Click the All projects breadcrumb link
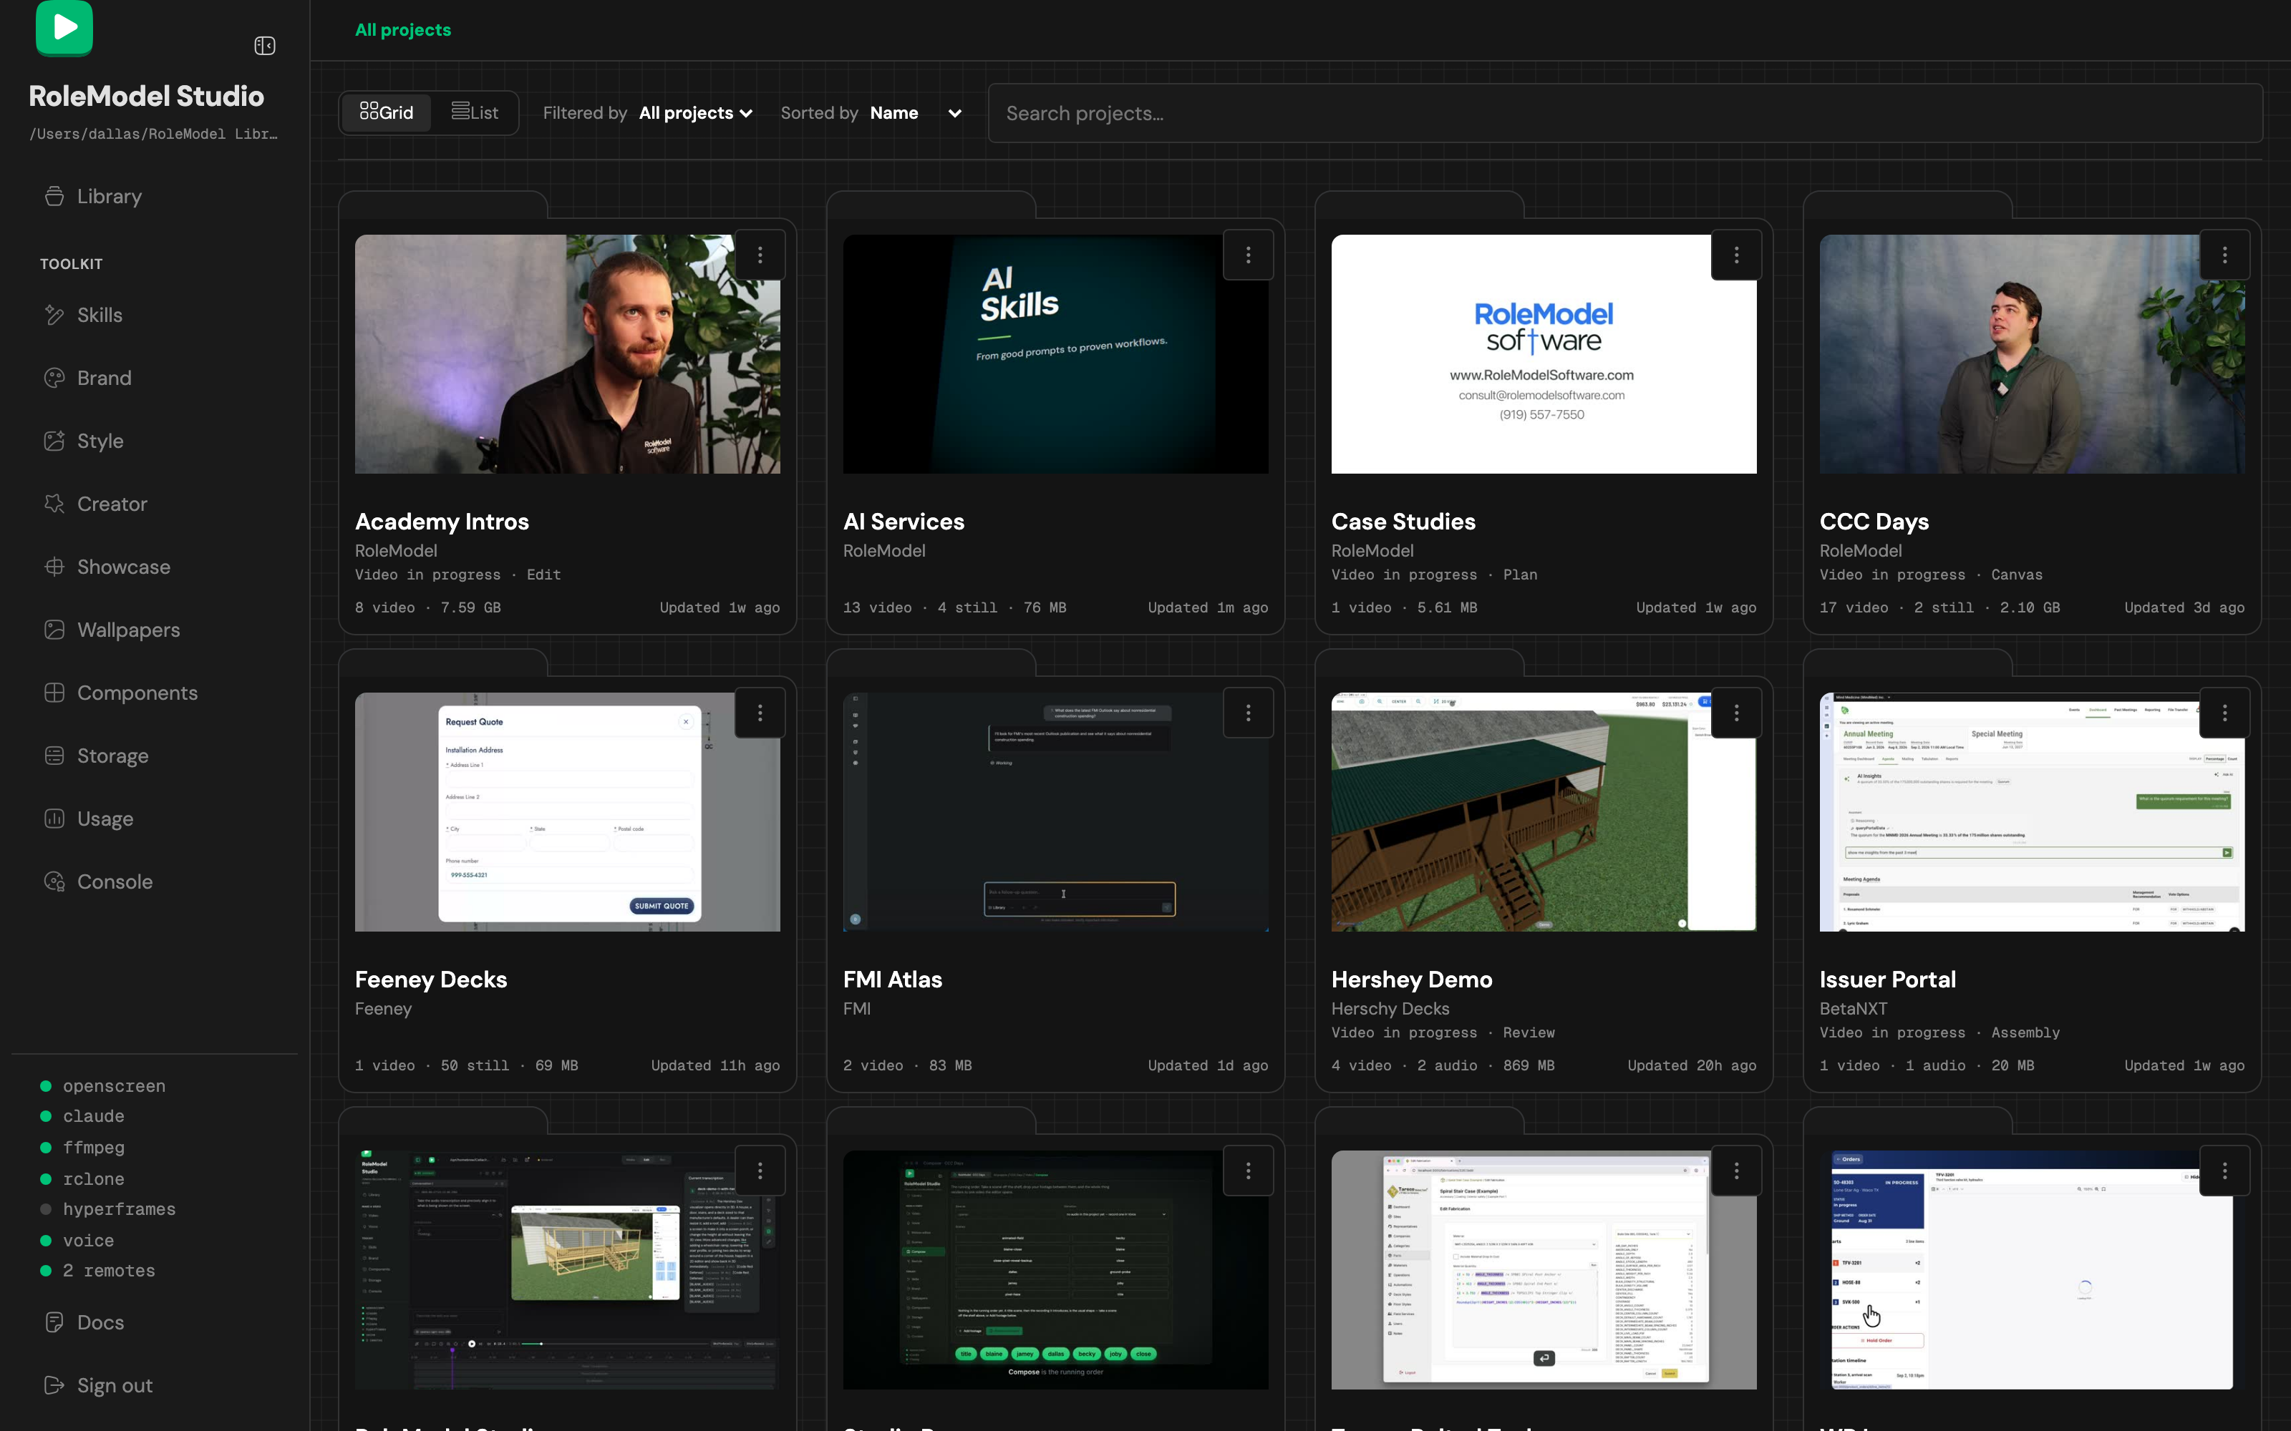 point(403,29)
